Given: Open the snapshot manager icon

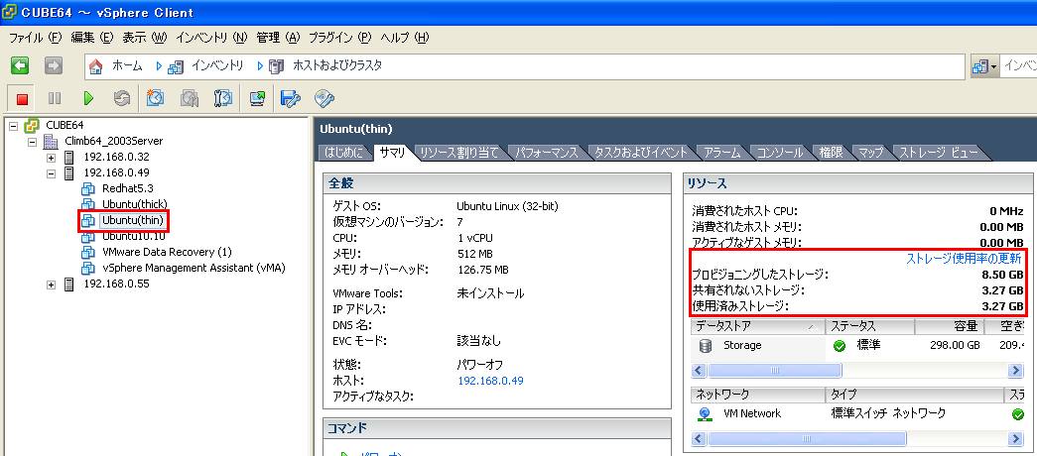Looking at the screenshot, I should pos(223,98).
